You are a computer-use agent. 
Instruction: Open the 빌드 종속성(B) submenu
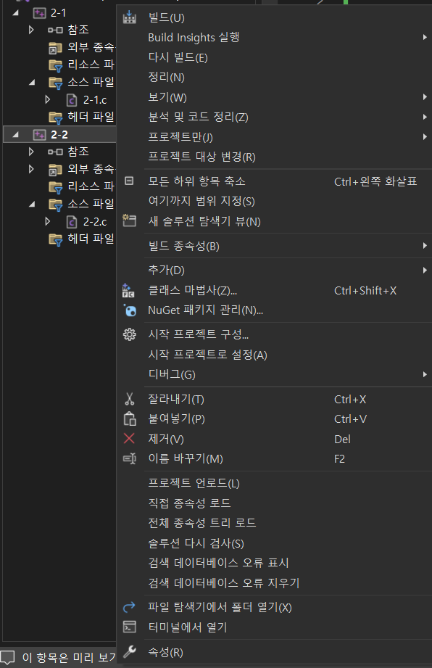[x=274, y=246]
